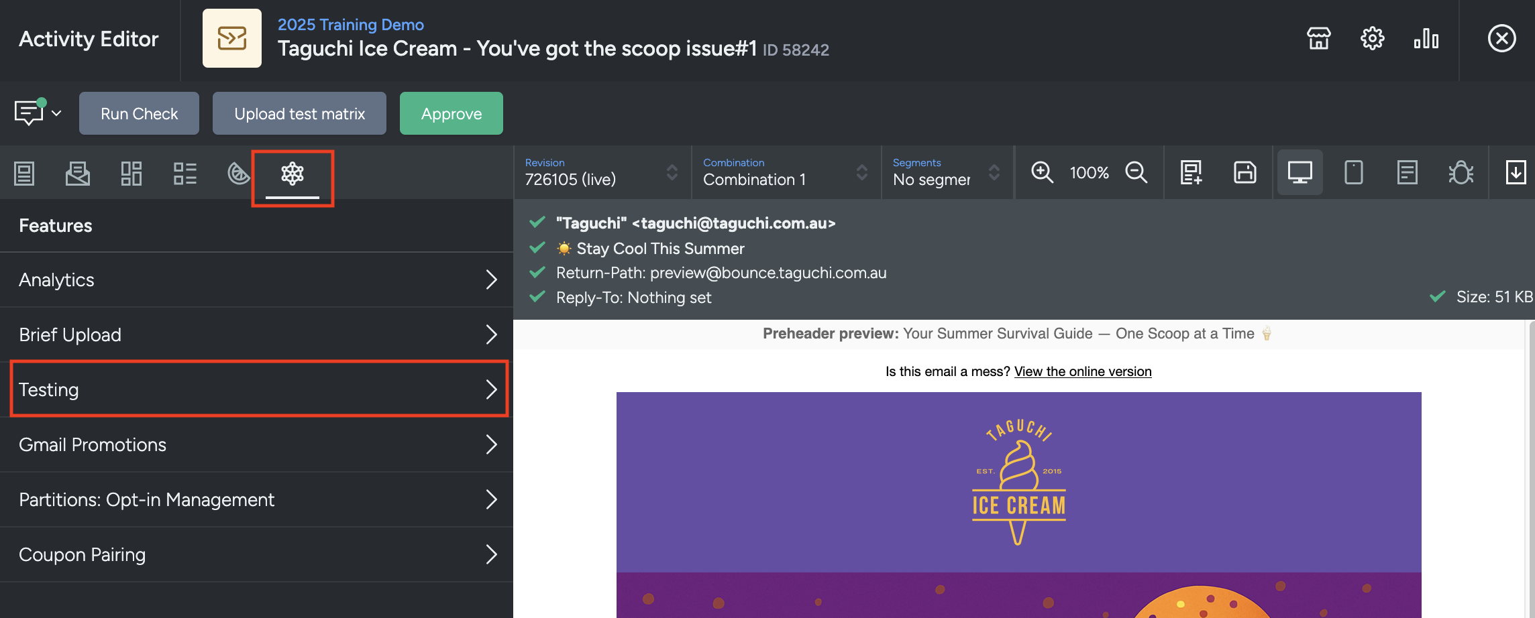Image resolution: width=1535 pixels, height=618 pixels.
Task: Close the Activity Editor with the X
Action: tap(1501, 39)
